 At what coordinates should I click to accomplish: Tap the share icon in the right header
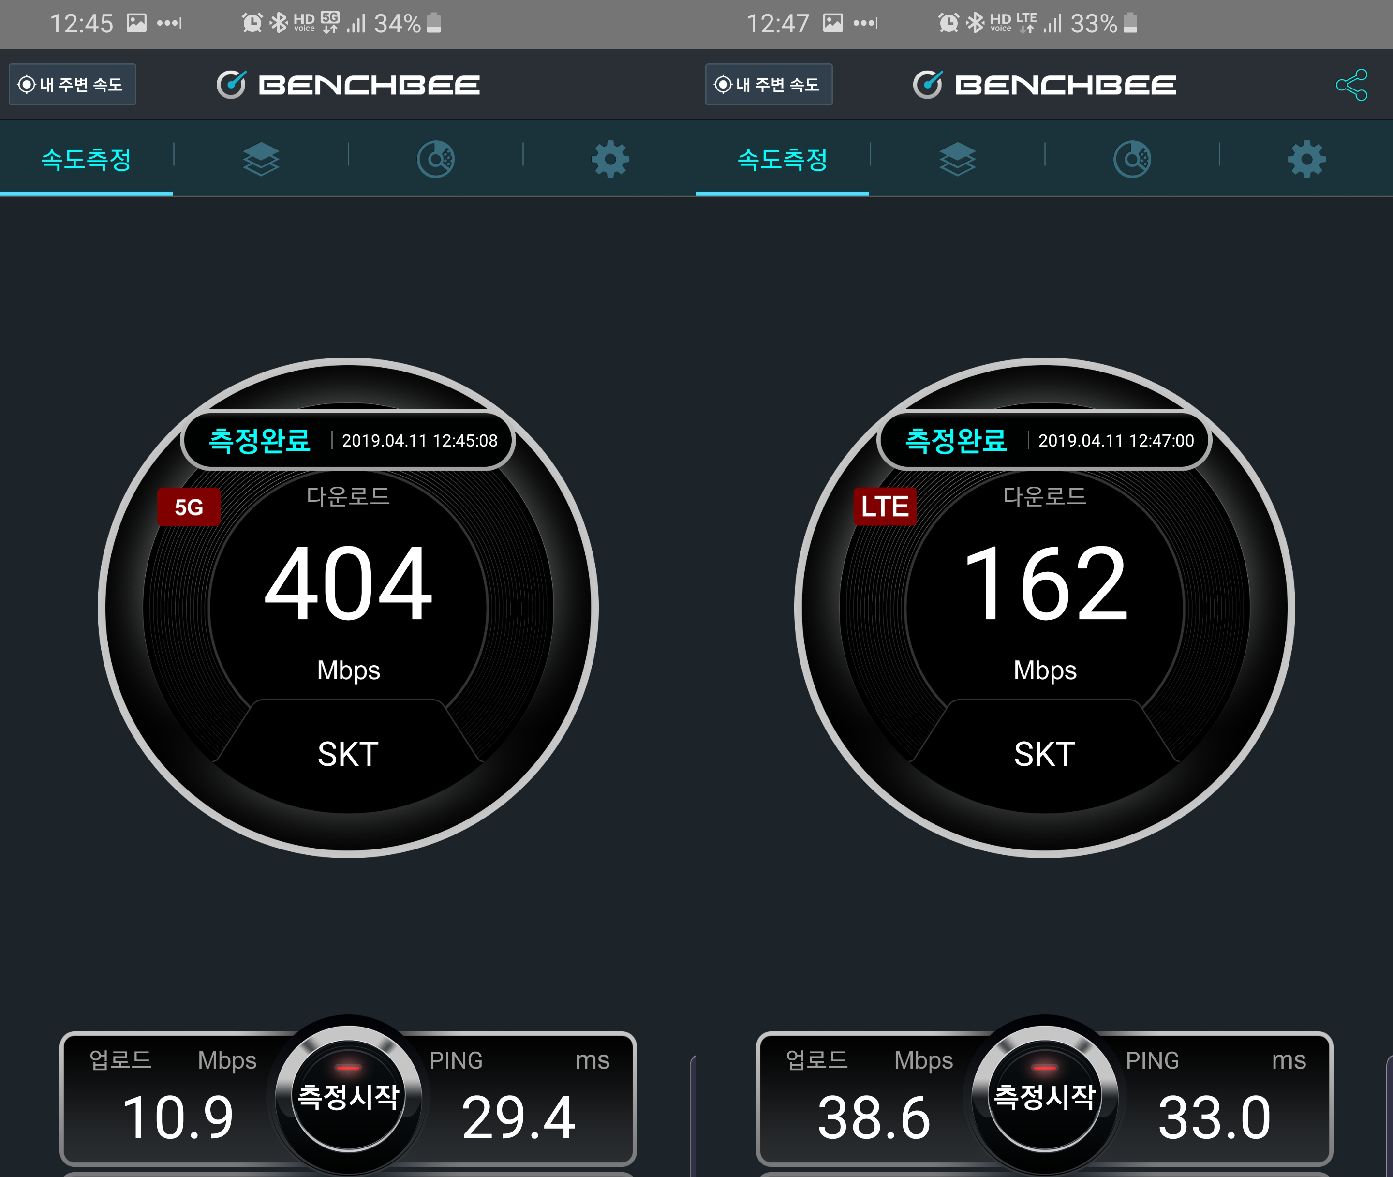pyautogui.click(x=1351, y=85)
